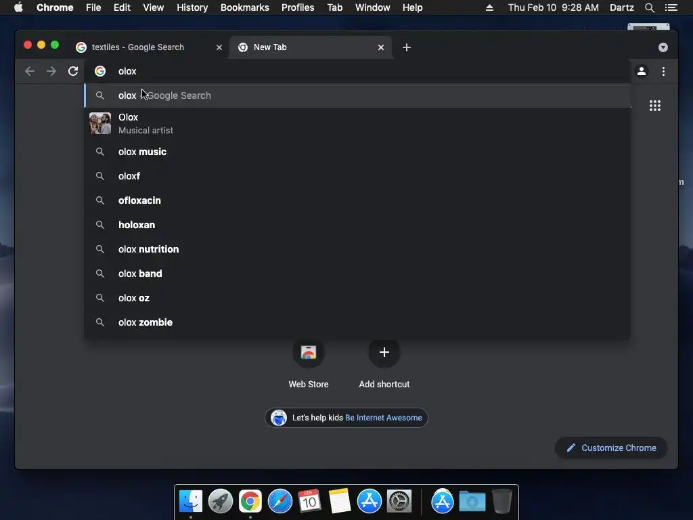Screen dimensions: 693x520
Task: Choose olox oz suggestion
Action: (357, 298)
